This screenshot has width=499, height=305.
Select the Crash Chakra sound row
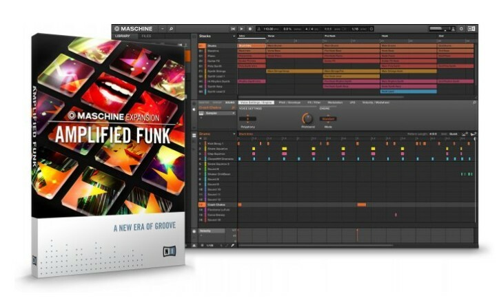point(217,204)
